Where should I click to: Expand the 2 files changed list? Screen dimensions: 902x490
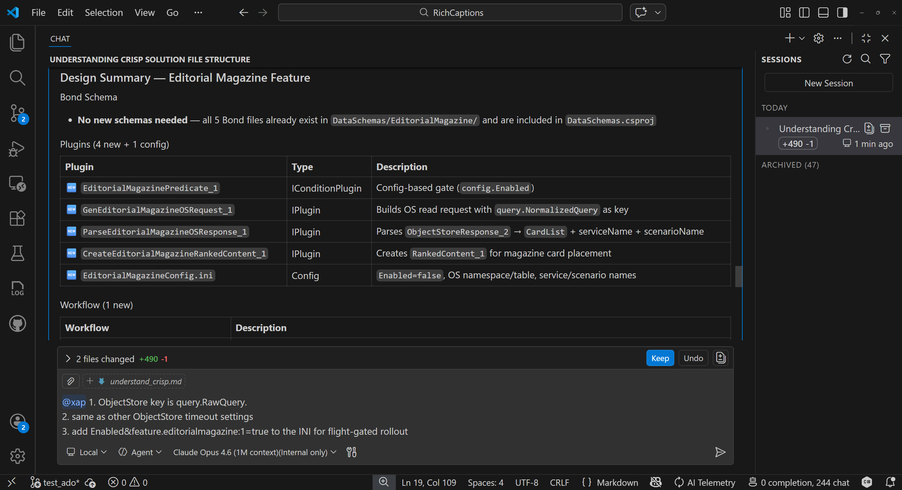pos(68,359)
